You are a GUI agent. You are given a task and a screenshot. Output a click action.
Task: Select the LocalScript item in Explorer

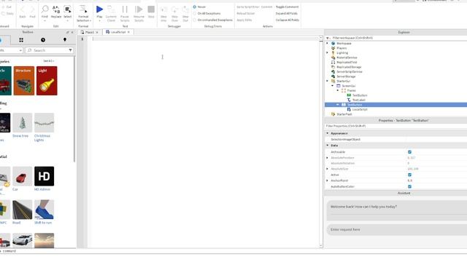tap(360, 110)
